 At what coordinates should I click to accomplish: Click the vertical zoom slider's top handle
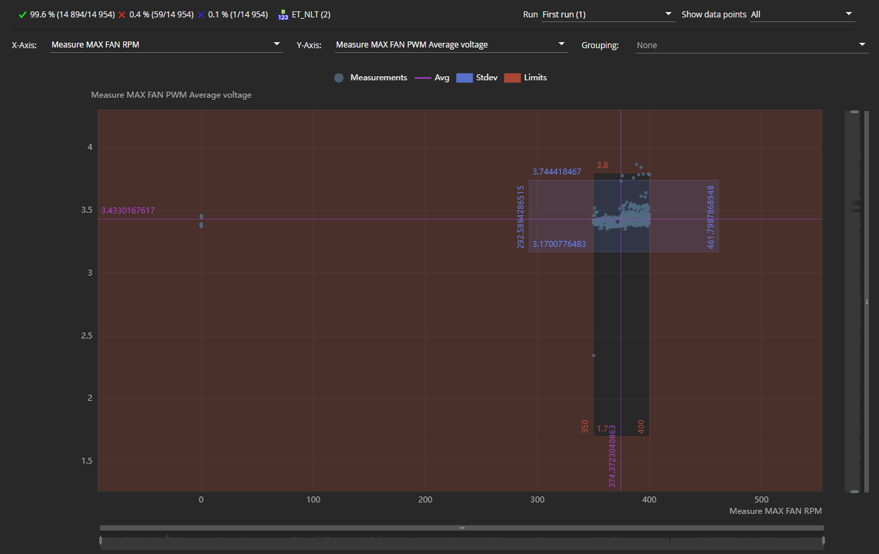click(x=853, y=112)
